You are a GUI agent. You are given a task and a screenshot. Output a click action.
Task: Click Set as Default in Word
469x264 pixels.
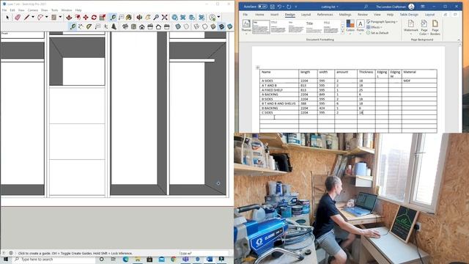(x=377, y=33)
